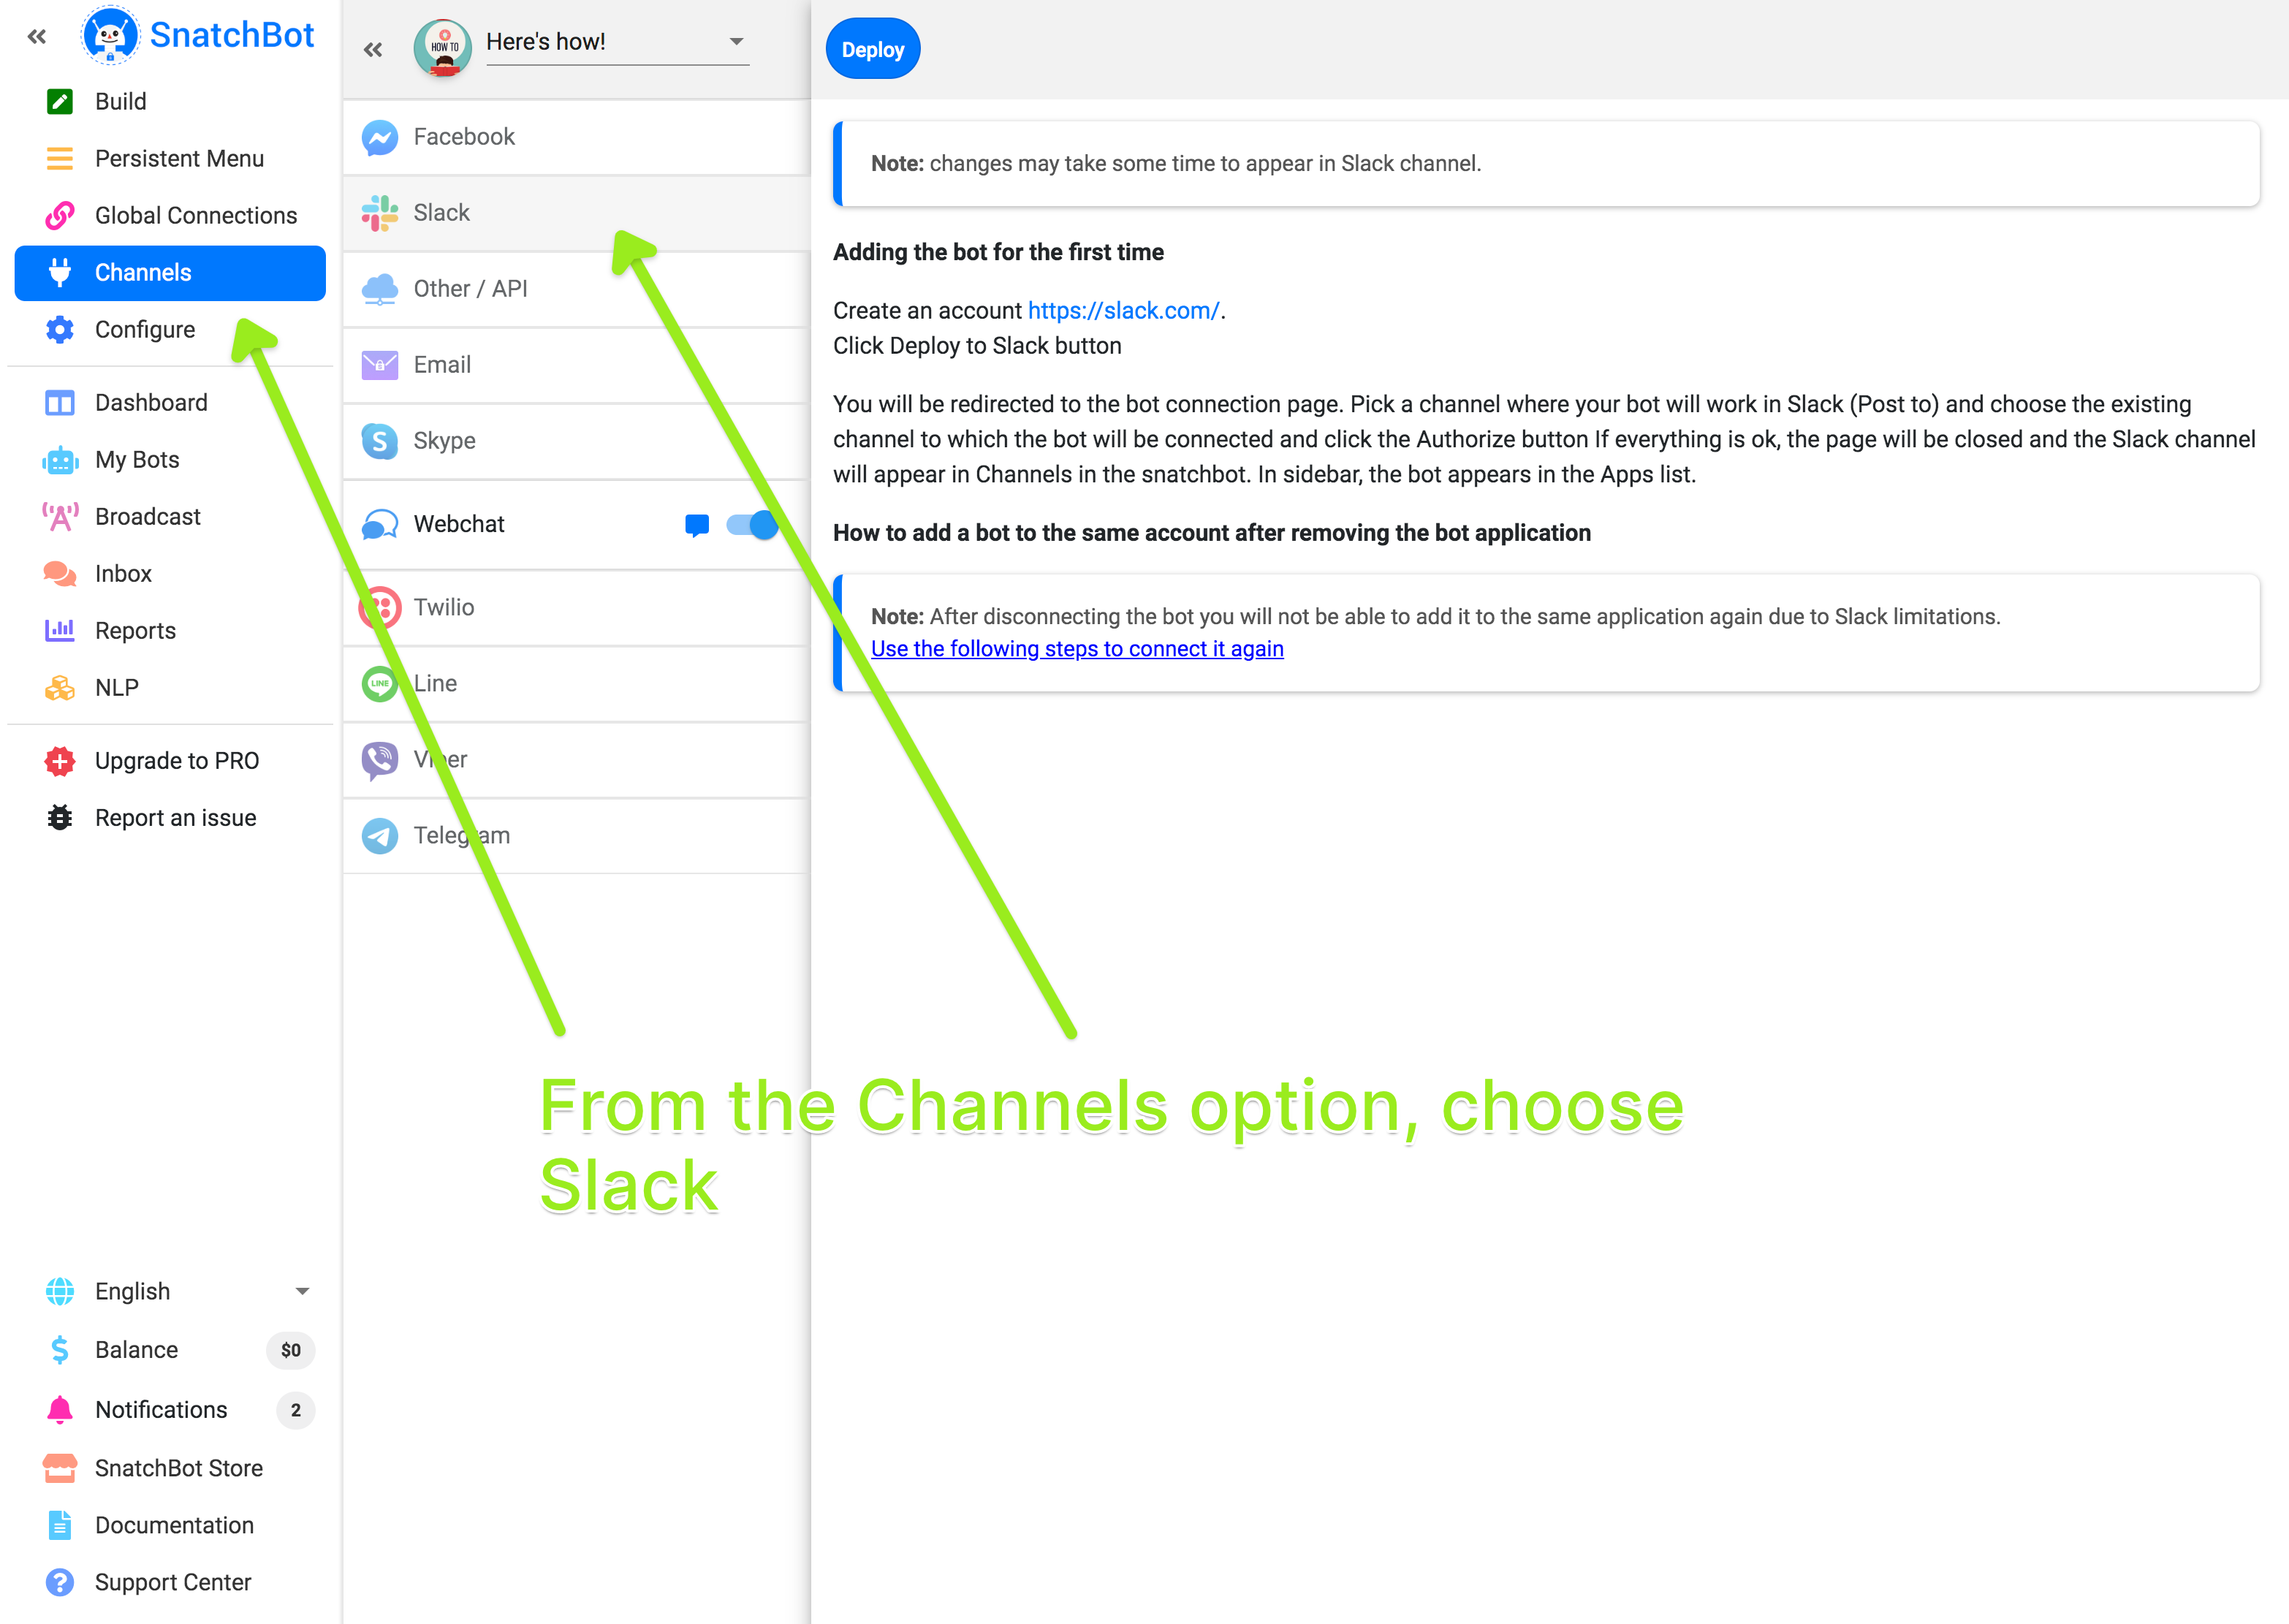
Task: Click the Webchat blue chat bubble icon
Action: click(696, 525)
